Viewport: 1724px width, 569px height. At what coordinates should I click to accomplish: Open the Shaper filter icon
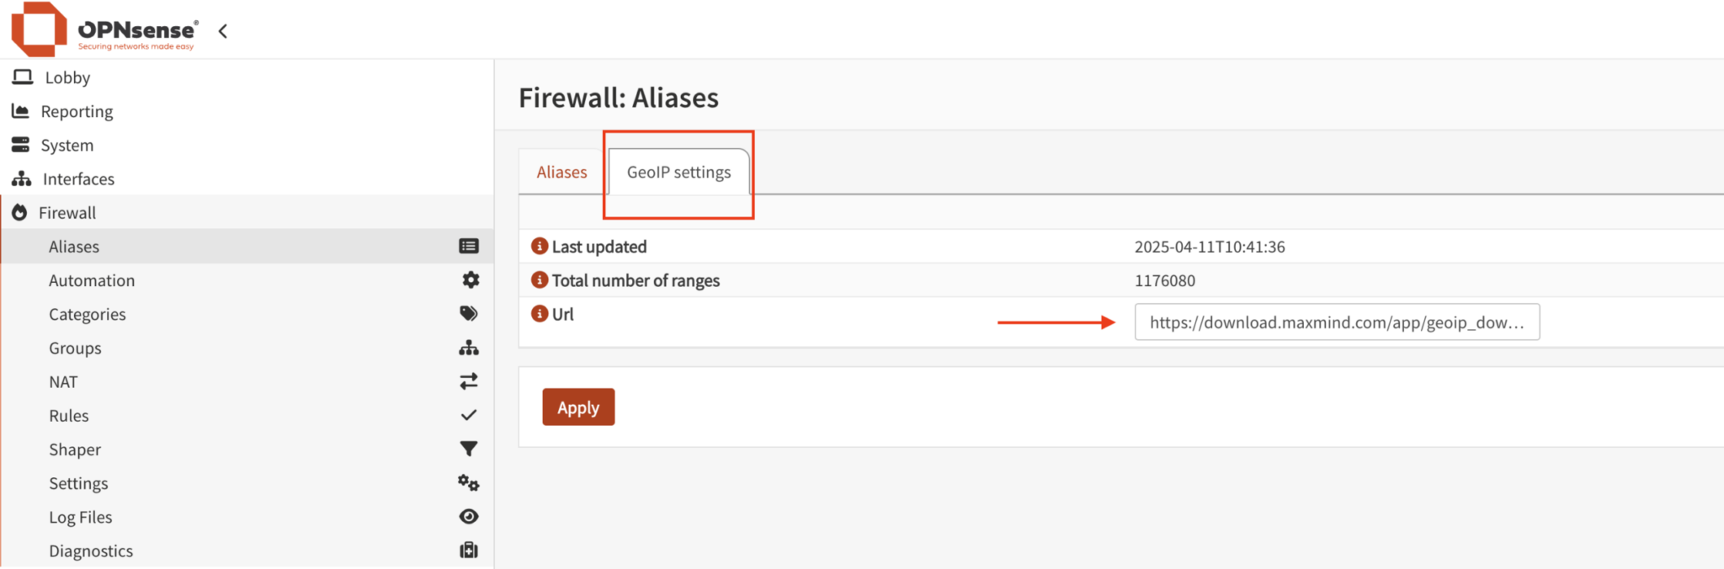(x=469, y=449)
